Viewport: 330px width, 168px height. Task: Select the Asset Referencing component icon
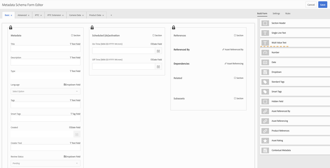(x=265, y=121)
